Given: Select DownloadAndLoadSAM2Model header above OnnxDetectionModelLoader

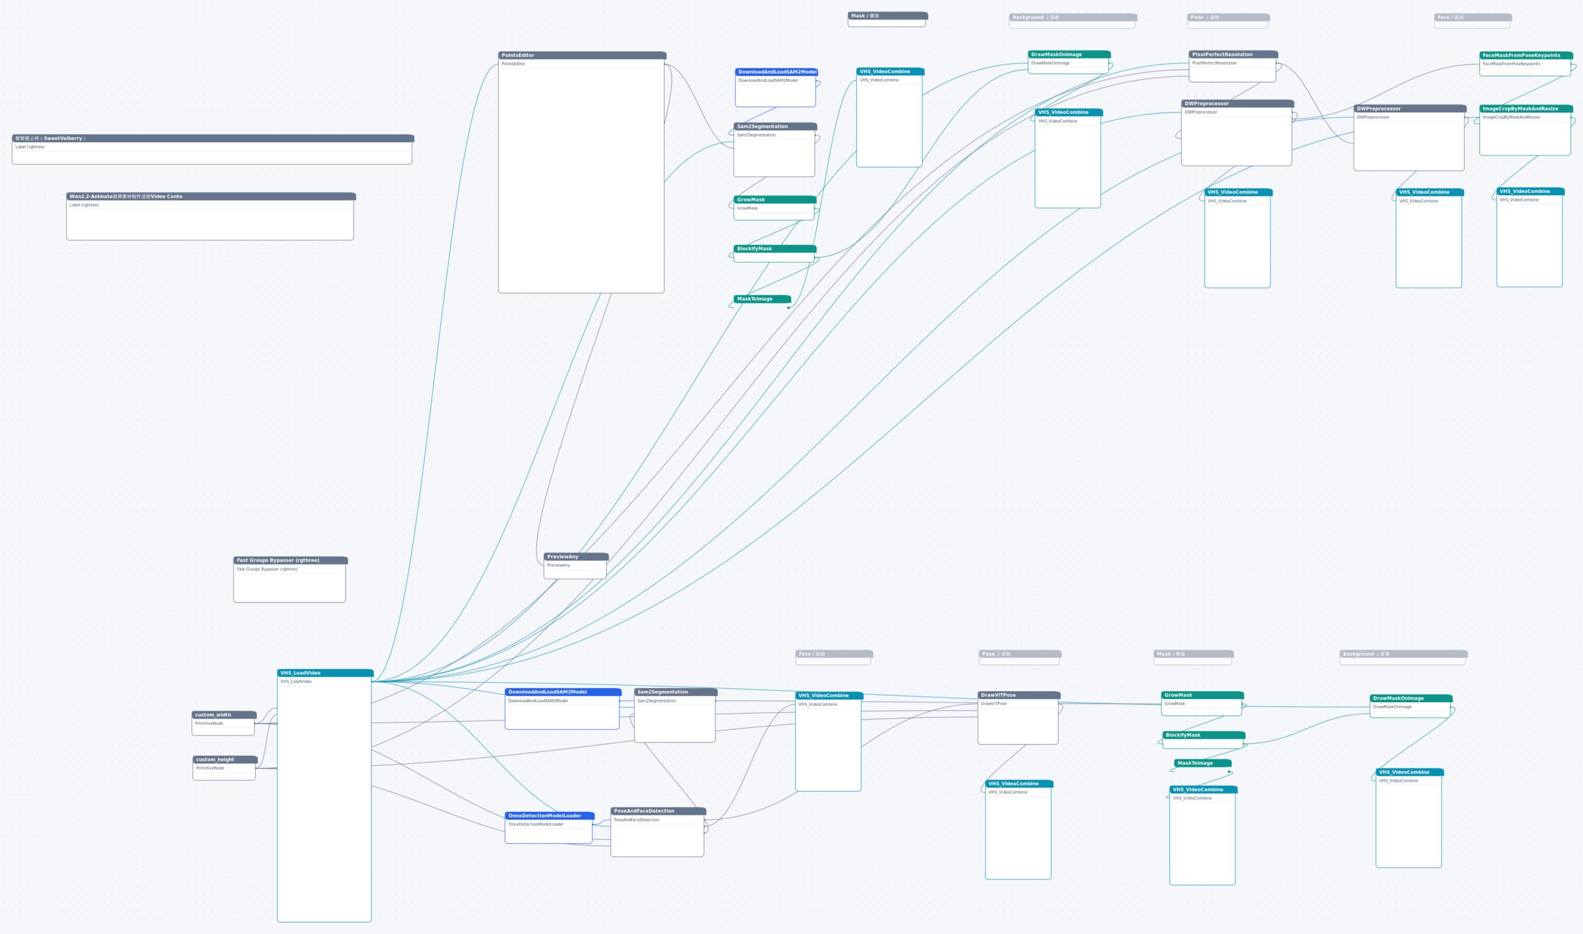Looking at the screenshot, I should 563,692.
